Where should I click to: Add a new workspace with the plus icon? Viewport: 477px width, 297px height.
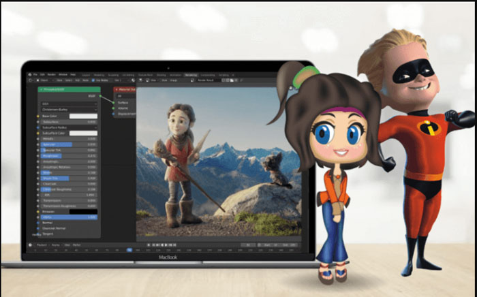[x=233, y=75]
